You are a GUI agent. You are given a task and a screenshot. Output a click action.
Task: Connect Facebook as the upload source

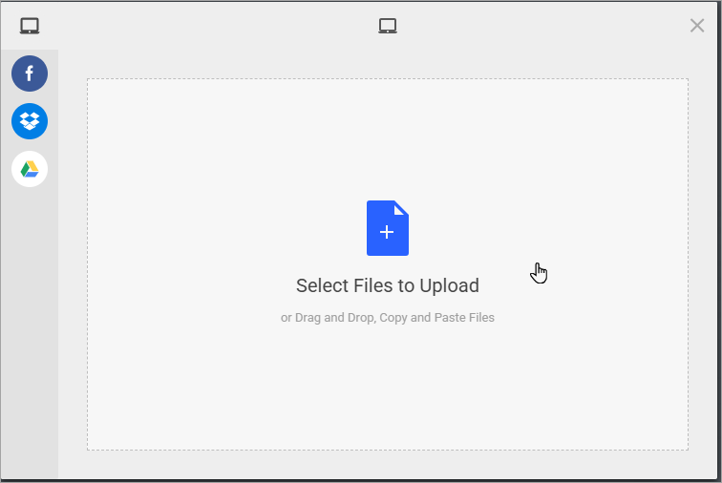(30, 73)
